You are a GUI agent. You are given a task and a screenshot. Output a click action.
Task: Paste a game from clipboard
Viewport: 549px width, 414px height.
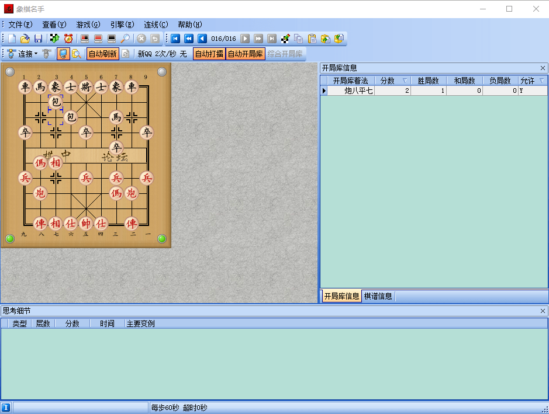tap(312, 39)
